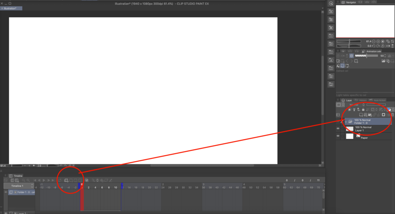Screen dimensions: 395x214
Task: Open the Timeline 1 selector dropdown
Action: pyautogui.click(x=19, y=186)
